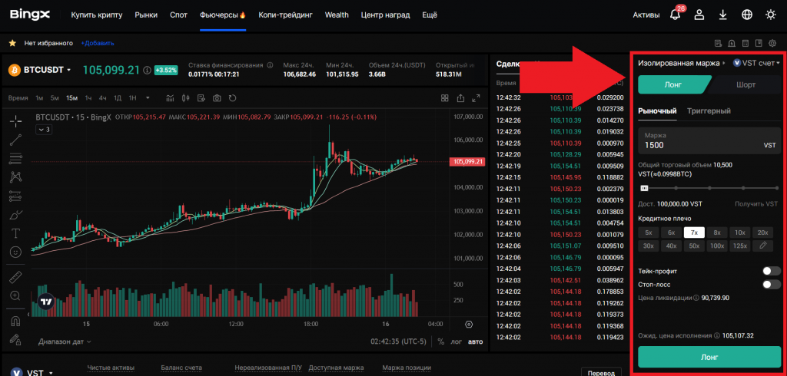This screenshot has width=787, height=376.
Task: Reset the chart with the refresh icon
Action: click(x=232, y=97)
